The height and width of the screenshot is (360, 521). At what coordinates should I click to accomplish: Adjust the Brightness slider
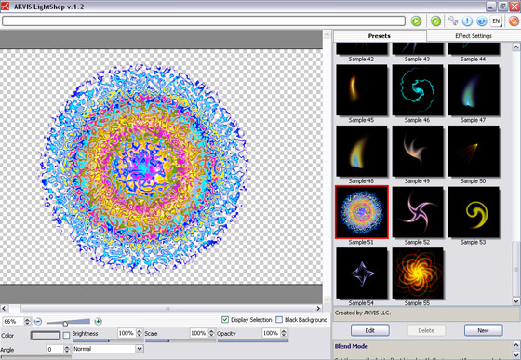coord(108,340)
